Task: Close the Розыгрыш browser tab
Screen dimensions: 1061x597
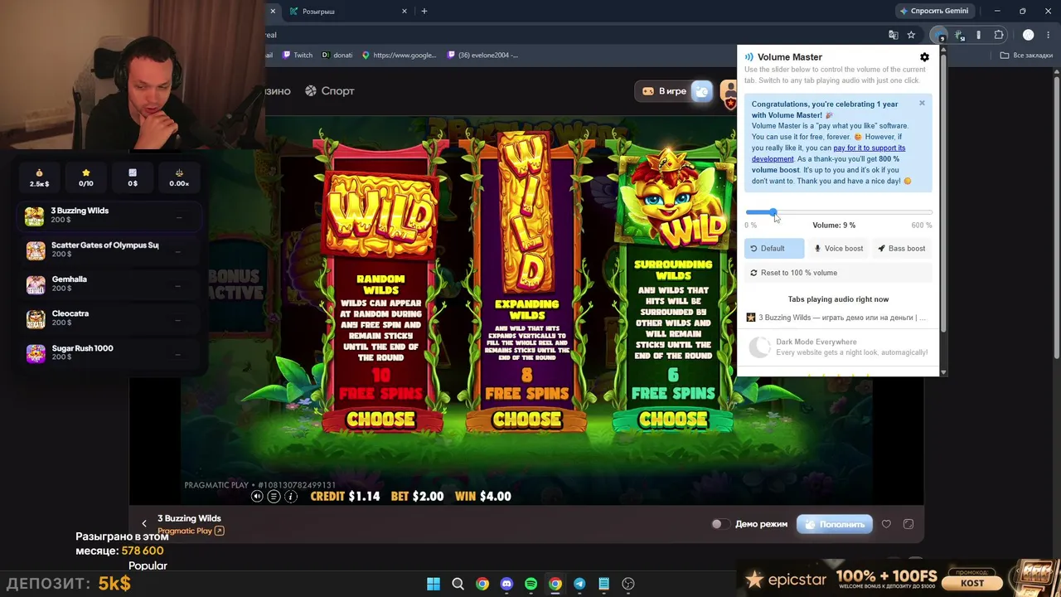Action: tap(405, 12)
